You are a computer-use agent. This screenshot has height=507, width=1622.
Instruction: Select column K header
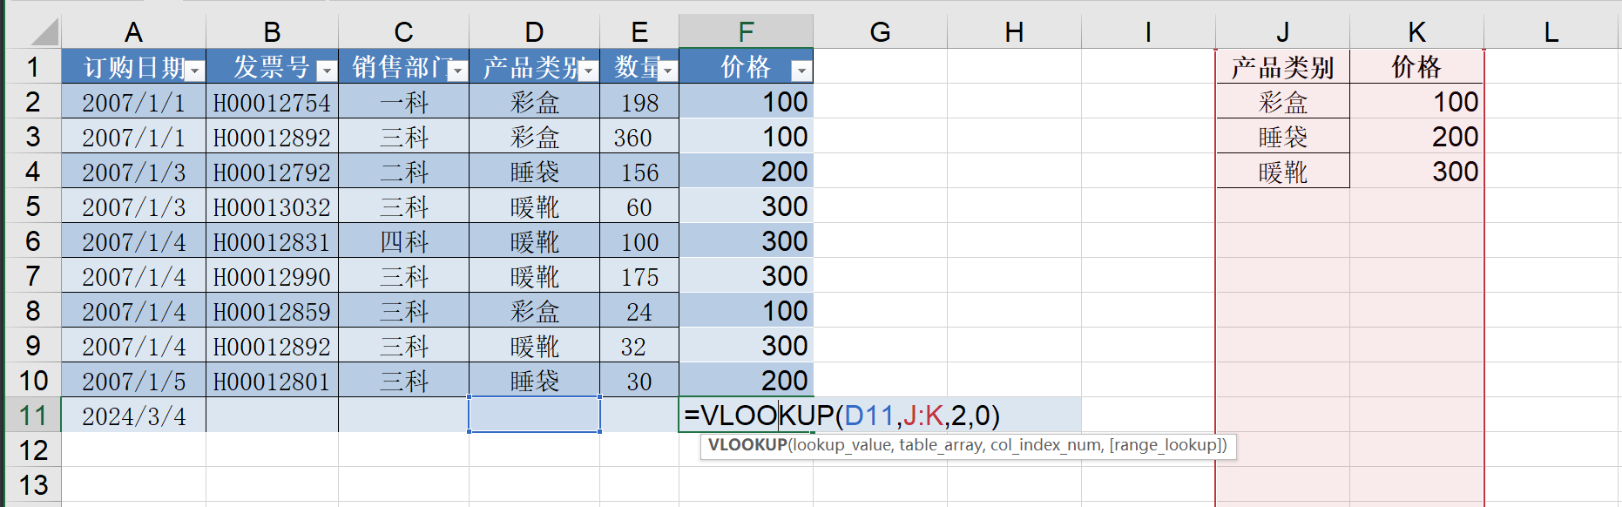(x=1416, y=32)
